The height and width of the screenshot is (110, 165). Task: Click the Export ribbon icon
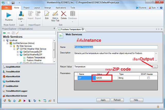click(38, 14)
